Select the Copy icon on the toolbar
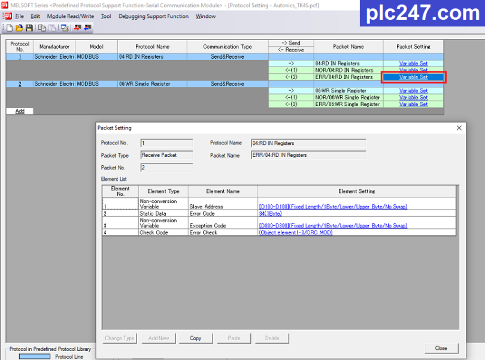 (42, 29)
